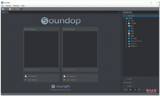This screenshot has height=96, width=160.
Task: Select the Shortcuts header row
Action: tap(141, 16)
